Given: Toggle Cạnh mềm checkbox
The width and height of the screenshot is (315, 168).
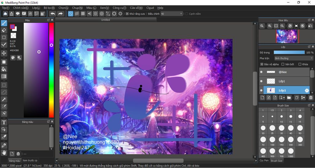Looking at the screenshot, I should [x=187, y=14].
